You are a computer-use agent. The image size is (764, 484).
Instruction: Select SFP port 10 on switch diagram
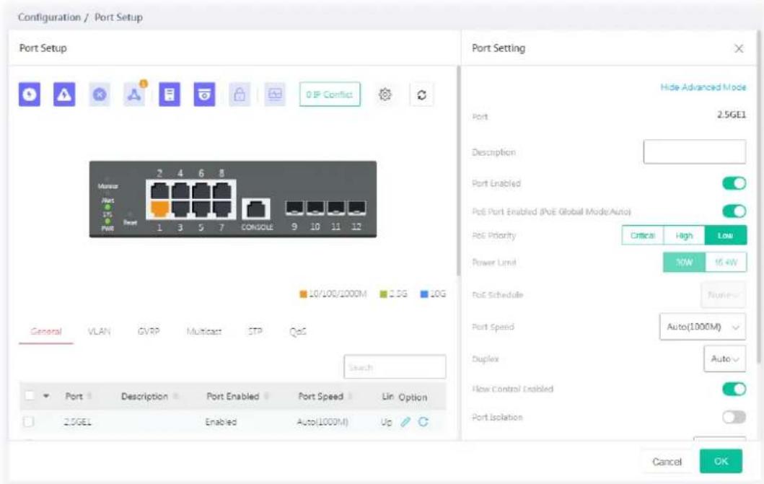tap(315, 208)
